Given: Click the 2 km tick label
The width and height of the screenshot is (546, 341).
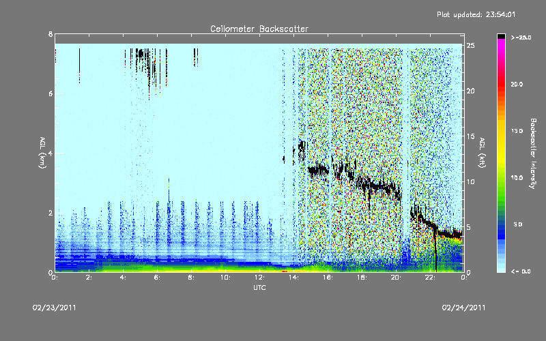Looking at the screenshot, I should [51, 213].
